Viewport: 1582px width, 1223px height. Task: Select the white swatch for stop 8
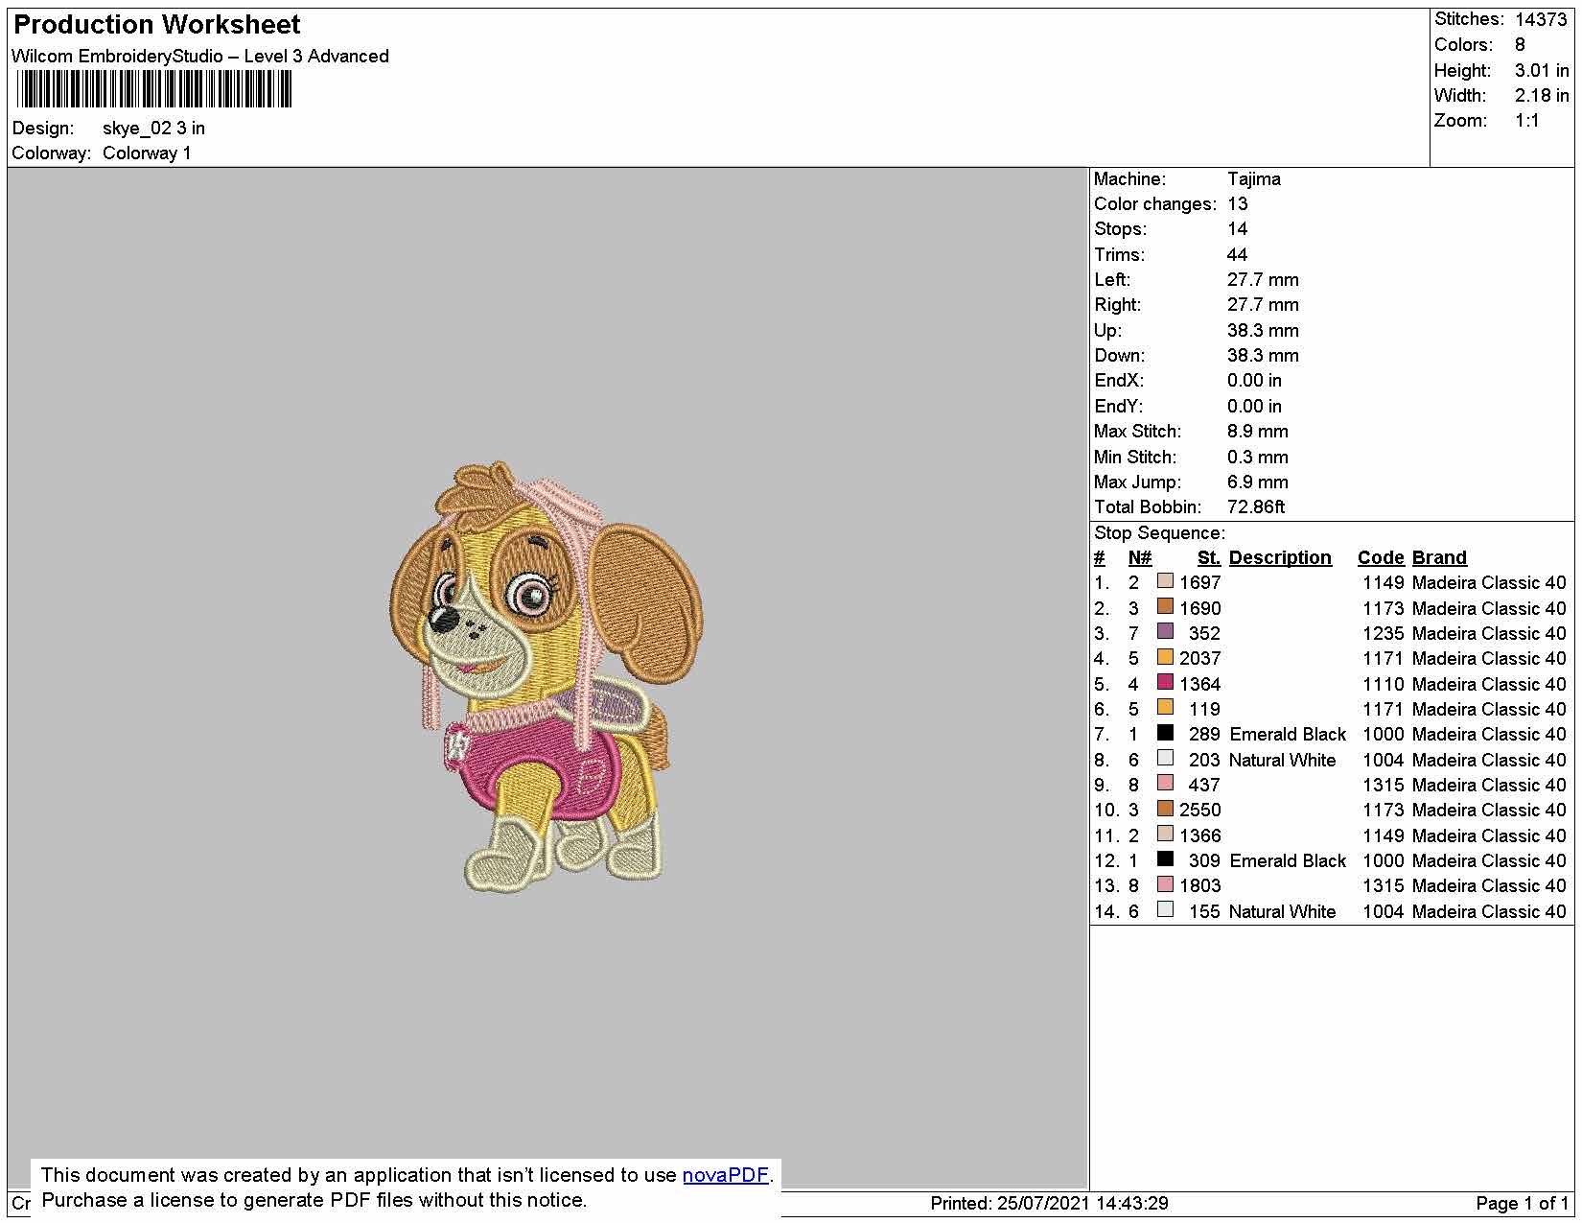(x=1165, y=758)
